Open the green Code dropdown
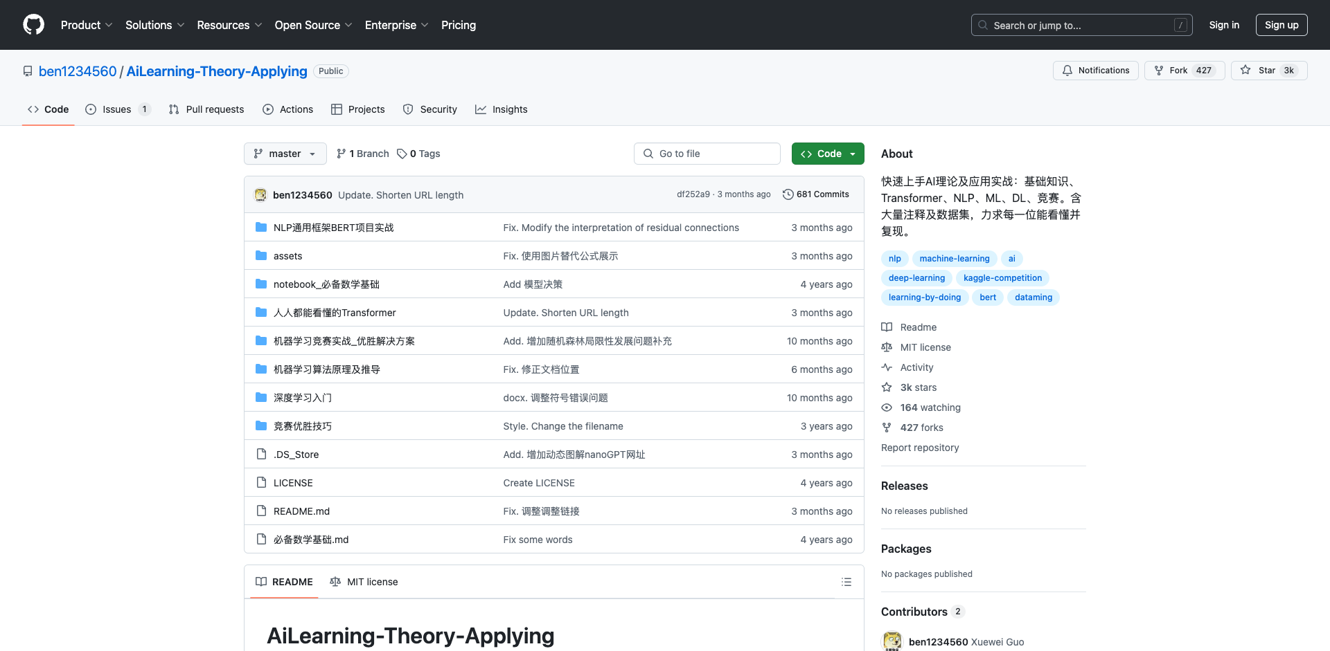The width and height of the screenshot is (1330, 651). pos(828,154)
